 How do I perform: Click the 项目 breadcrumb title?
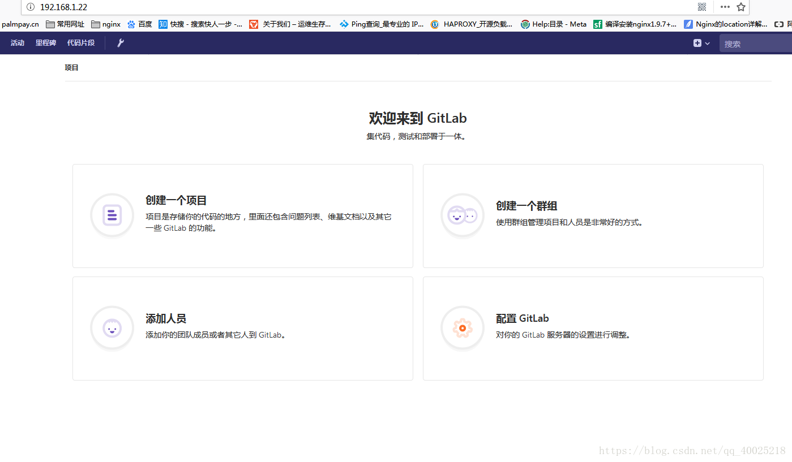72,67
